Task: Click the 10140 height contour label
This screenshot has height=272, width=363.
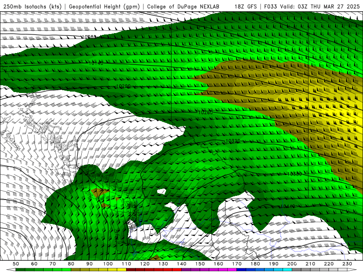Action: click(96, 63)
